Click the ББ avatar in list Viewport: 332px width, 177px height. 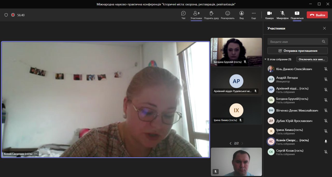[x=271, y=100]
